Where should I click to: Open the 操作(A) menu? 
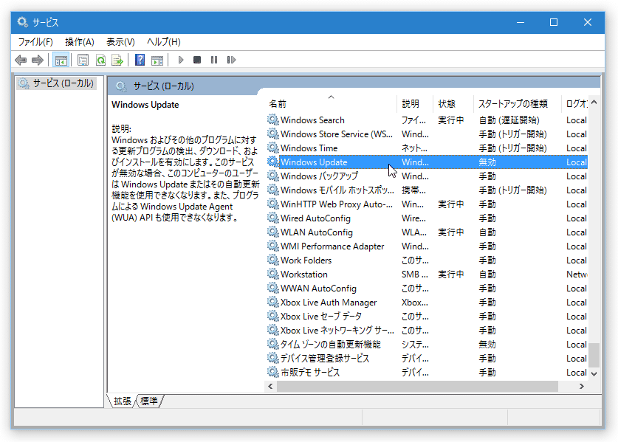coord(80,42)
